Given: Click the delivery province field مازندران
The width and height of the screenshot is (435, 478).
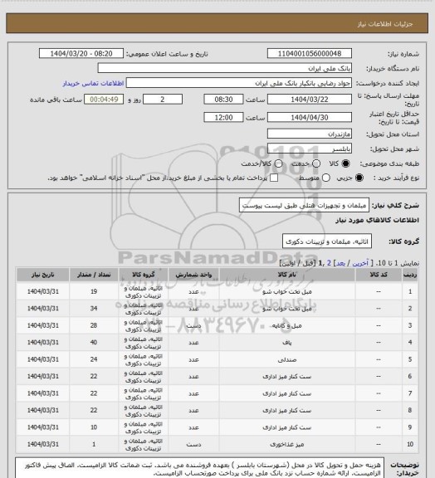Looking at the screenshot, I should (x=310, y=134).
